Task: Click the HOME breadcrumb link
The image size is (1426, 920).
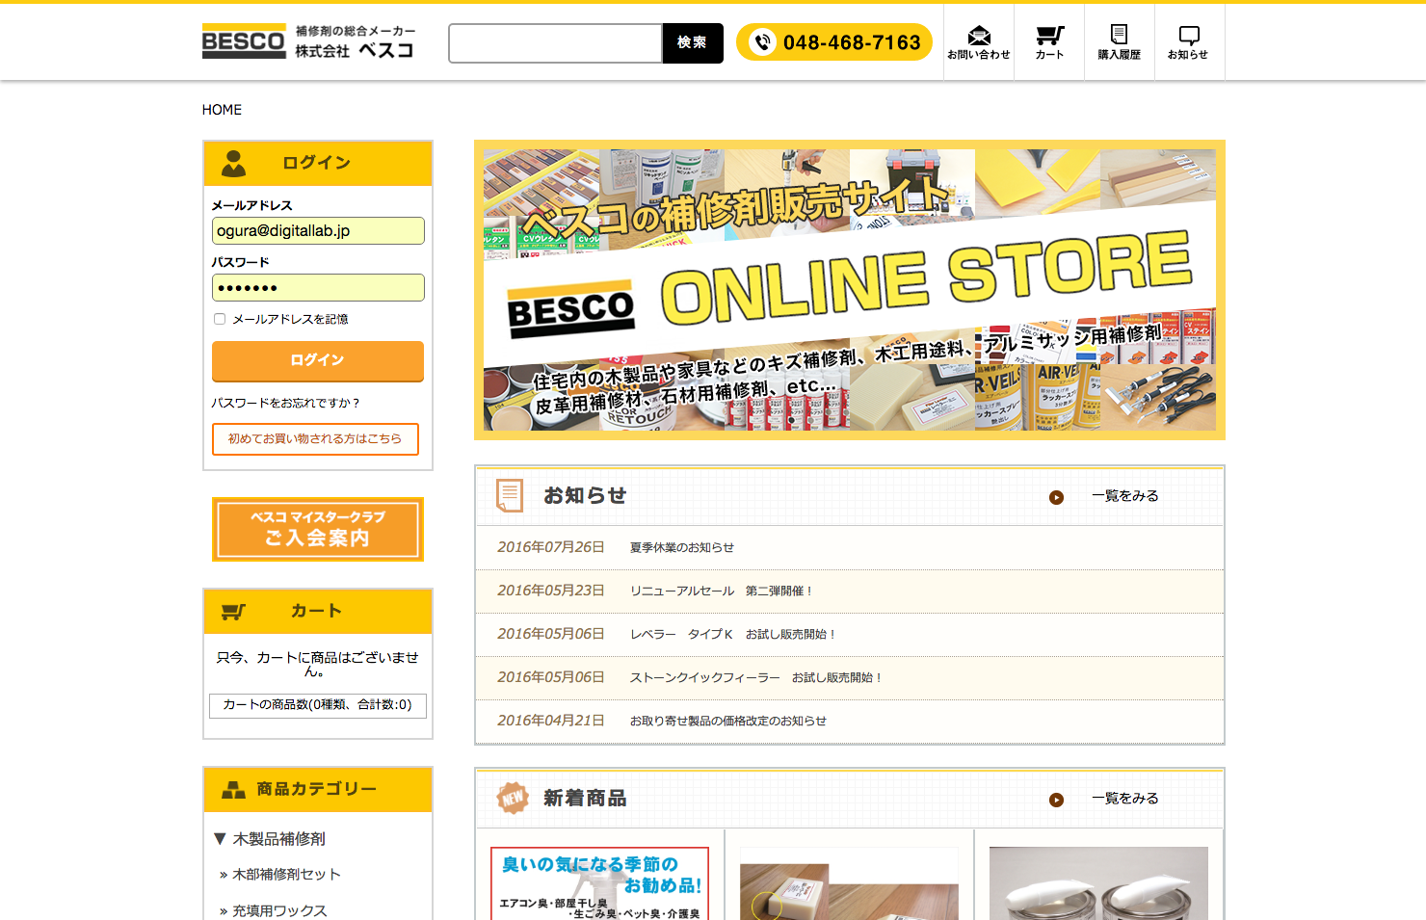Action: coord(222,110)
